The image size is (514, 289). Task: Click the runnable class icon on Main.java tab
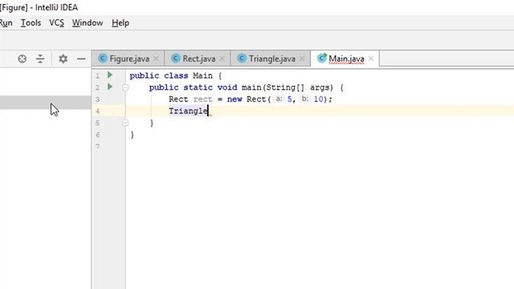coord(322,58)
